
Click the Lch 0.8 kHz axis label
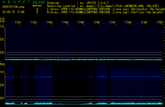[x=2, y=52]
